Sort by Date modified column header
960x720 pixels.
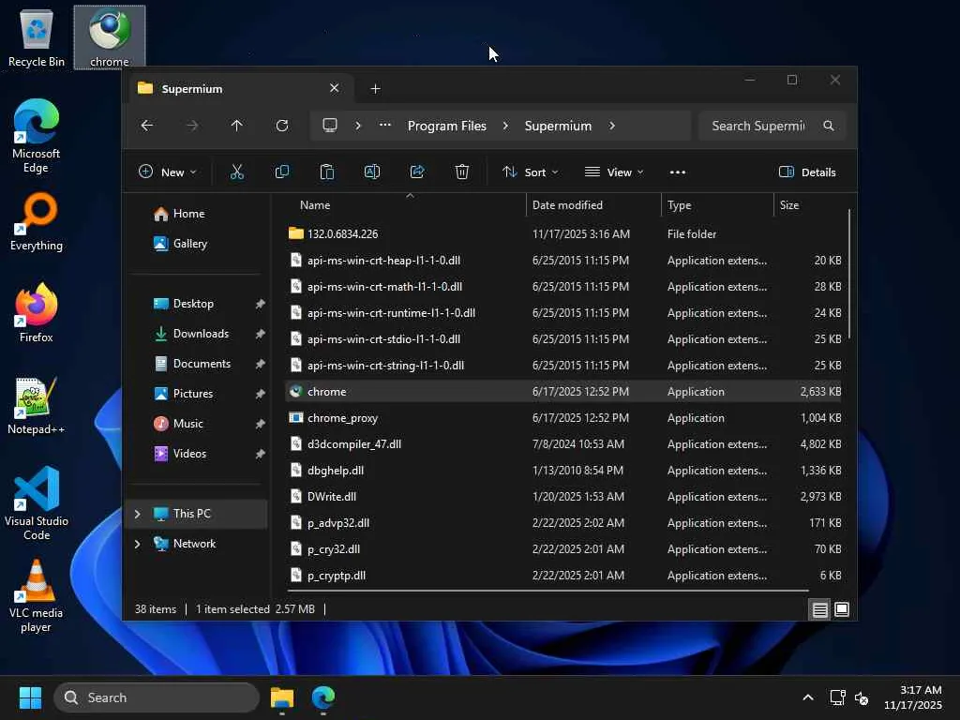click(x=567, y=205)
